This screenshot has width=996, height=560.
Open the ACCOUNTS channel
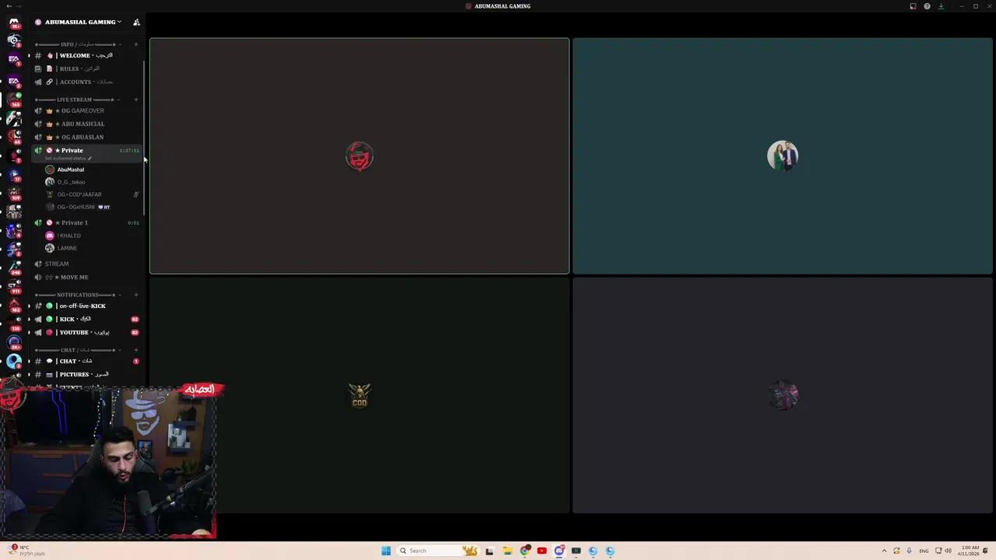click(x=86, y=82)
